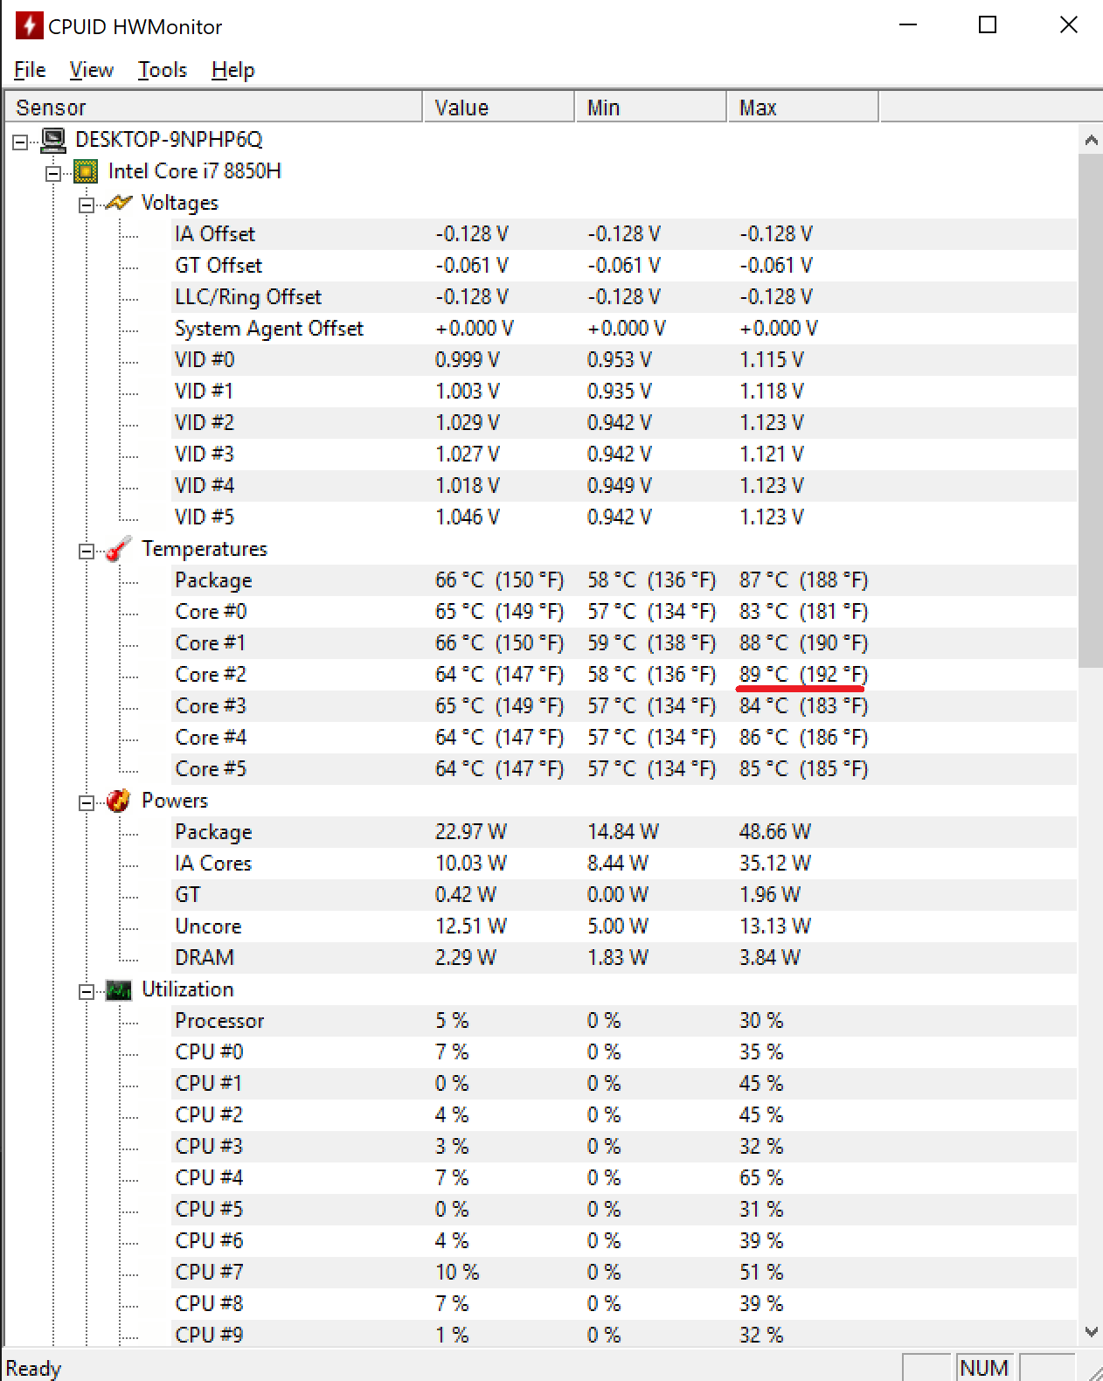Open the File menu
This screenshot has width=1103, height=1381.
30,70
